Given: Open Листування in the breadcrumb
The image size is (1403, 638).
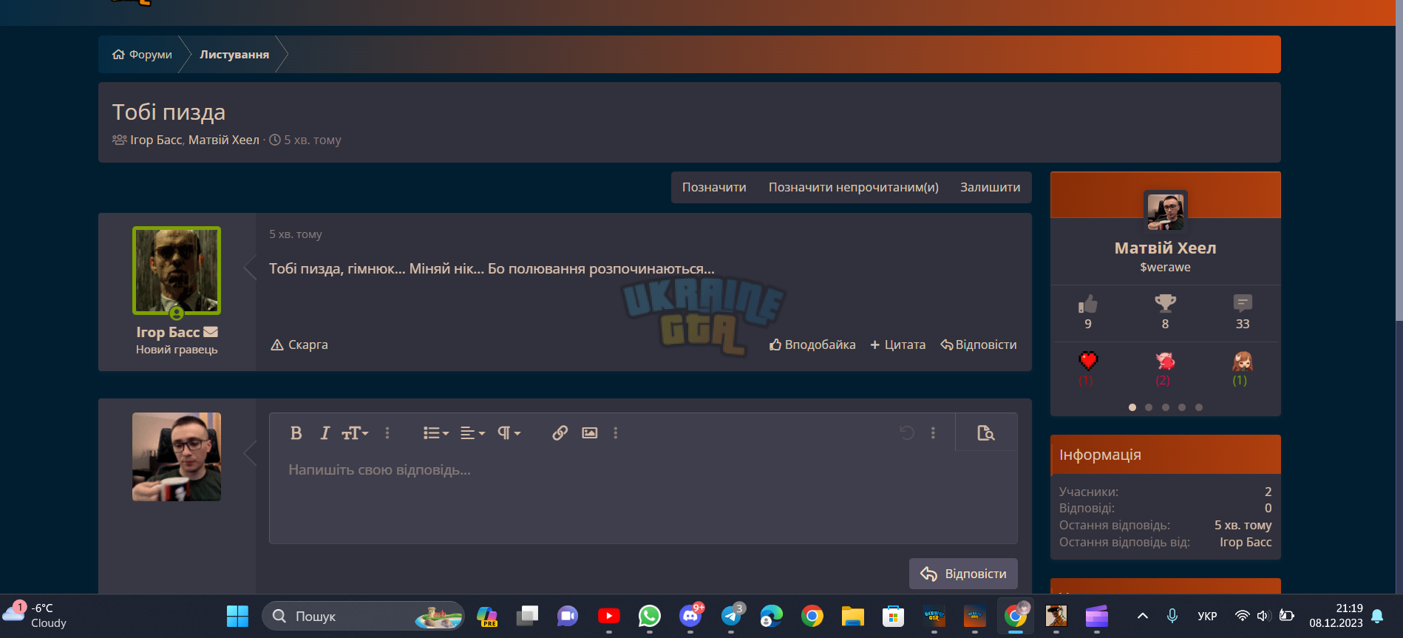Looking at the screenshot, I should (x=234, y=55).
